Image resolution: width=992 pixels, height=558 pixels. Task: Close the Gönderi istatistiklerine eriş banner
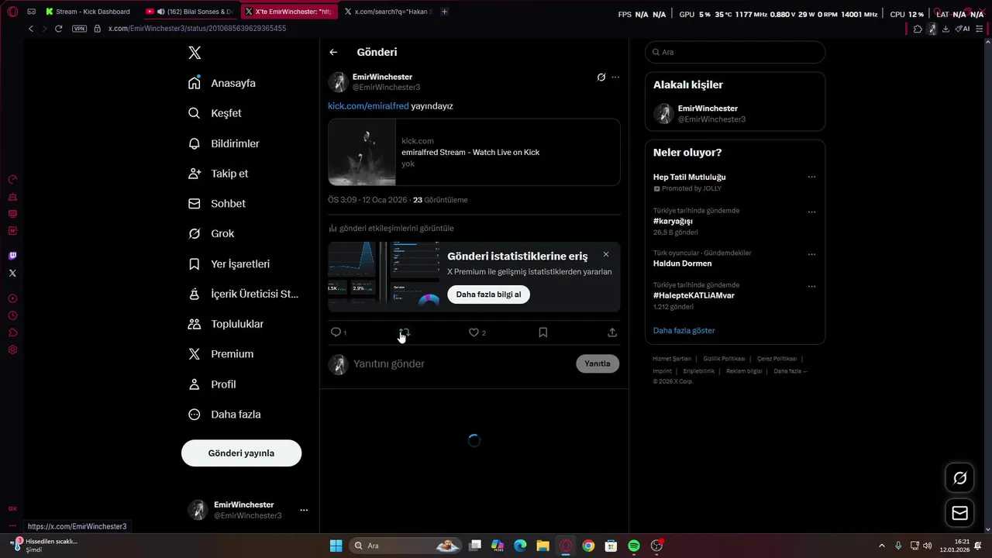(606, 254)
